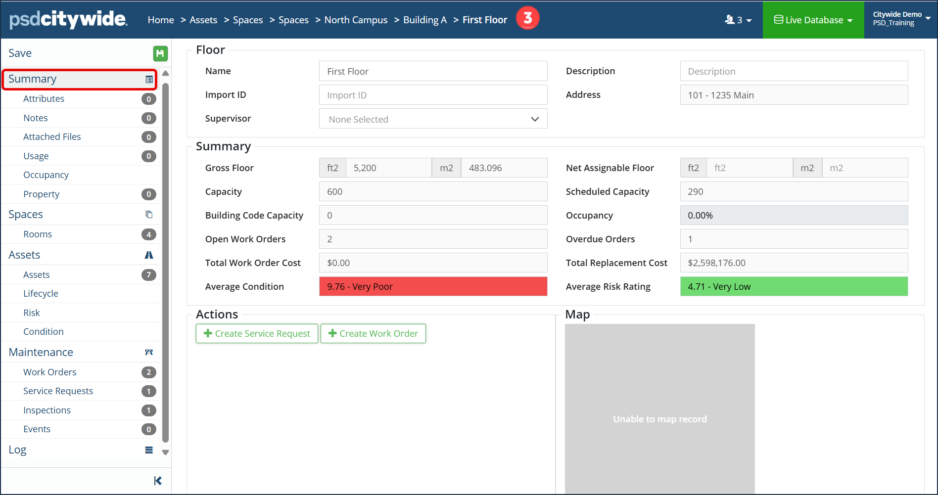This screenshot has height=495, width=938.
Task: Click the users icon in top bar
Action: (730, 20)
